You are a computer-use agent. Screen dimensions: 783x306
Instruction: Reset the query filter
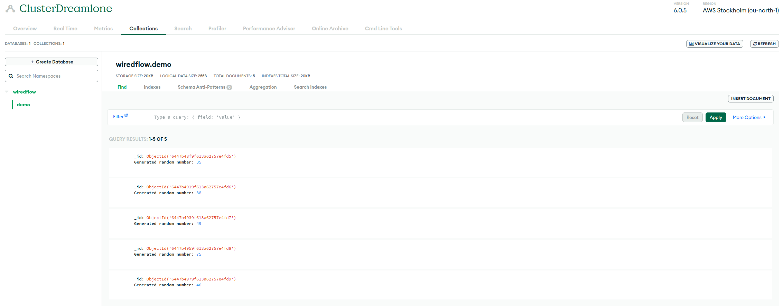(x=692, y=117)
